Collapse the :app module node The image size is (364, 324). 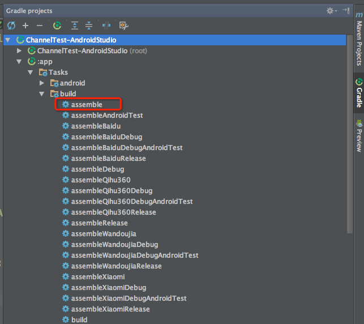(x=19, y=62)
